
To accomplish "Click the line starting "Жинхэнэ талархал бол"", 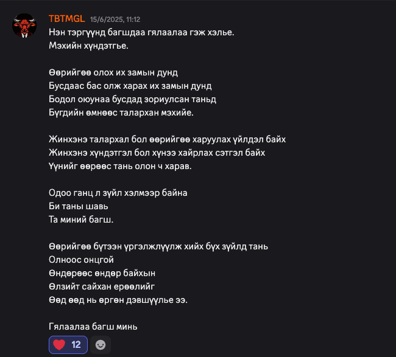I will click(x=167, y=139).
